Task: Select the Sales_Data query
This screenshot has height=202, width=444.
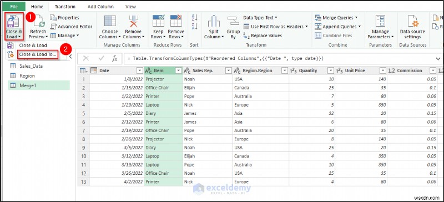Action: click(x=38, y=66)
